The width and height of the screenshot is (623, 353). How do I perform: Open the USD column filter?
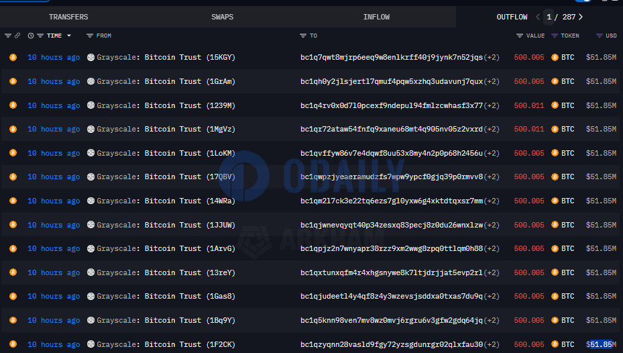click(x=600, y=36)
